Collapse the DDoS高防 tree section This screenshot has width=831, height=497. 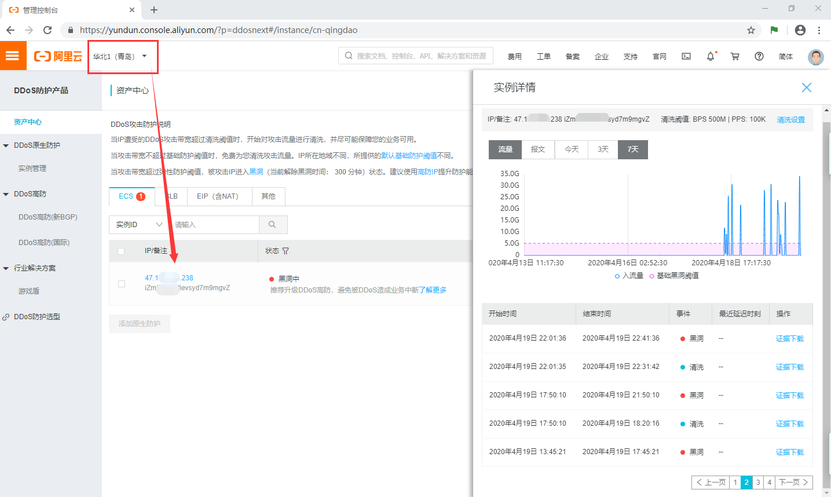(x=6, y=194)
